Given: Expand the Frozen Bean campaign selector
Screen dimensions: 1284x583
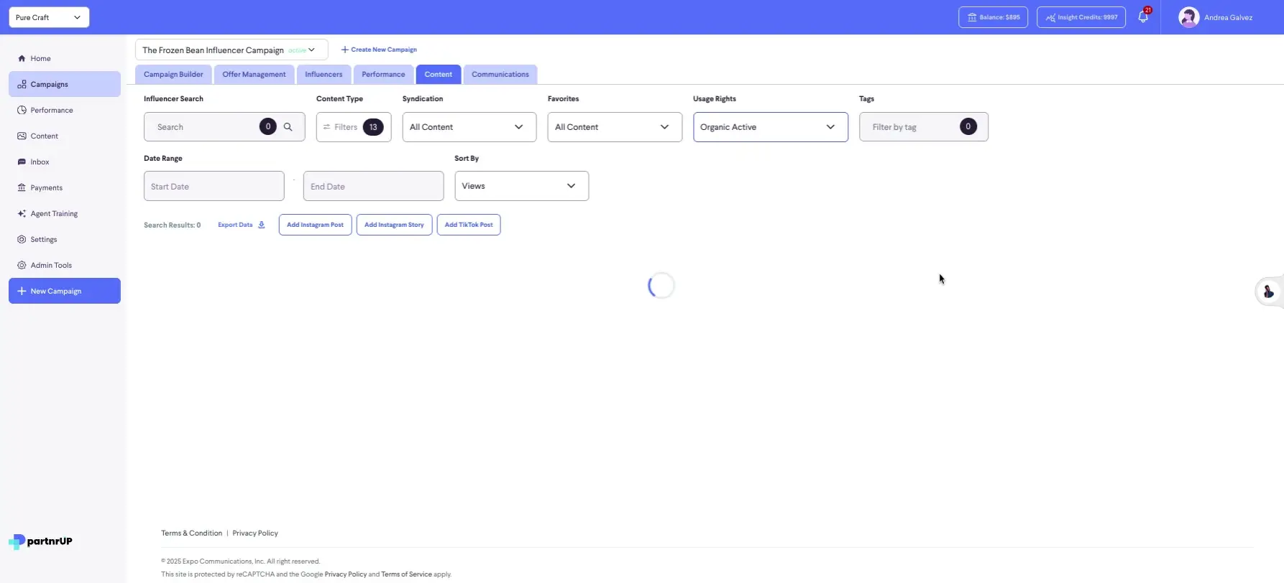Looking at the screenshot, I should point(231,50).
